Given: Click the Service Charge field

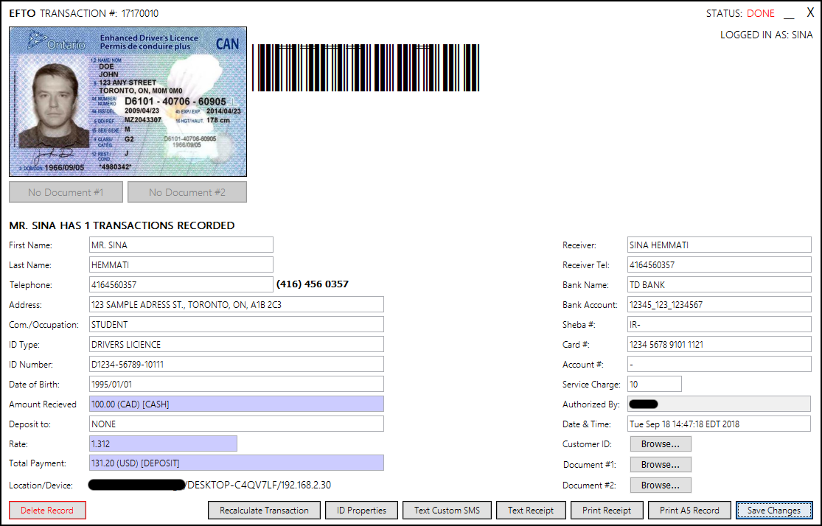Looking at the screenshot, I should coord(654,384).
